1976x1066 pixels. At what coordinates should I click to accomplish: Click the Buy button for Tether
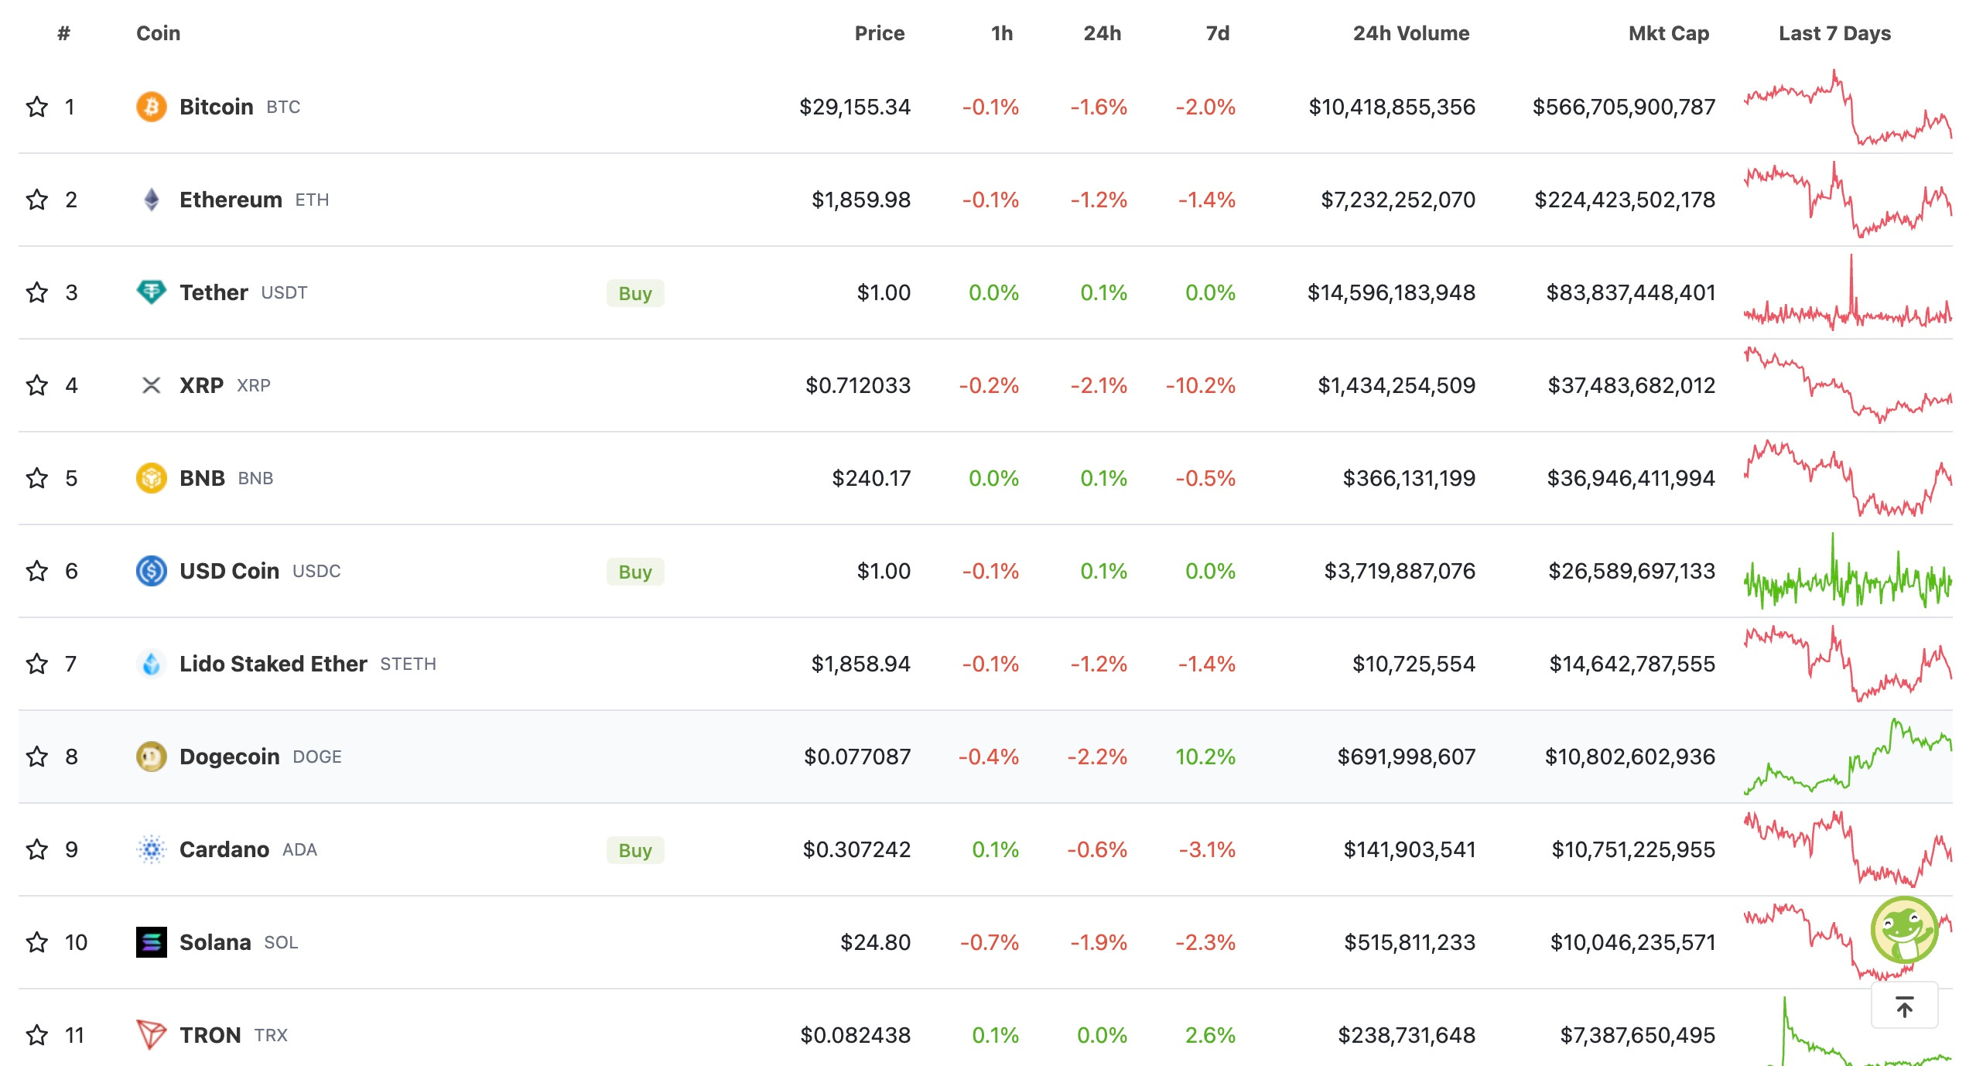(x=635, y=293)
